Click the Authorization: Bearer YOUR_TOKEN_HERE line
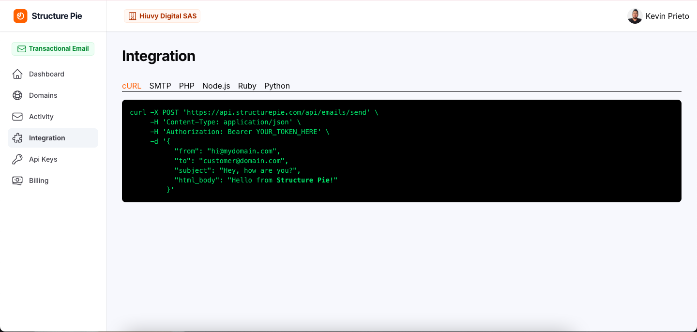The image size is (697, 332). coord(240,132)
